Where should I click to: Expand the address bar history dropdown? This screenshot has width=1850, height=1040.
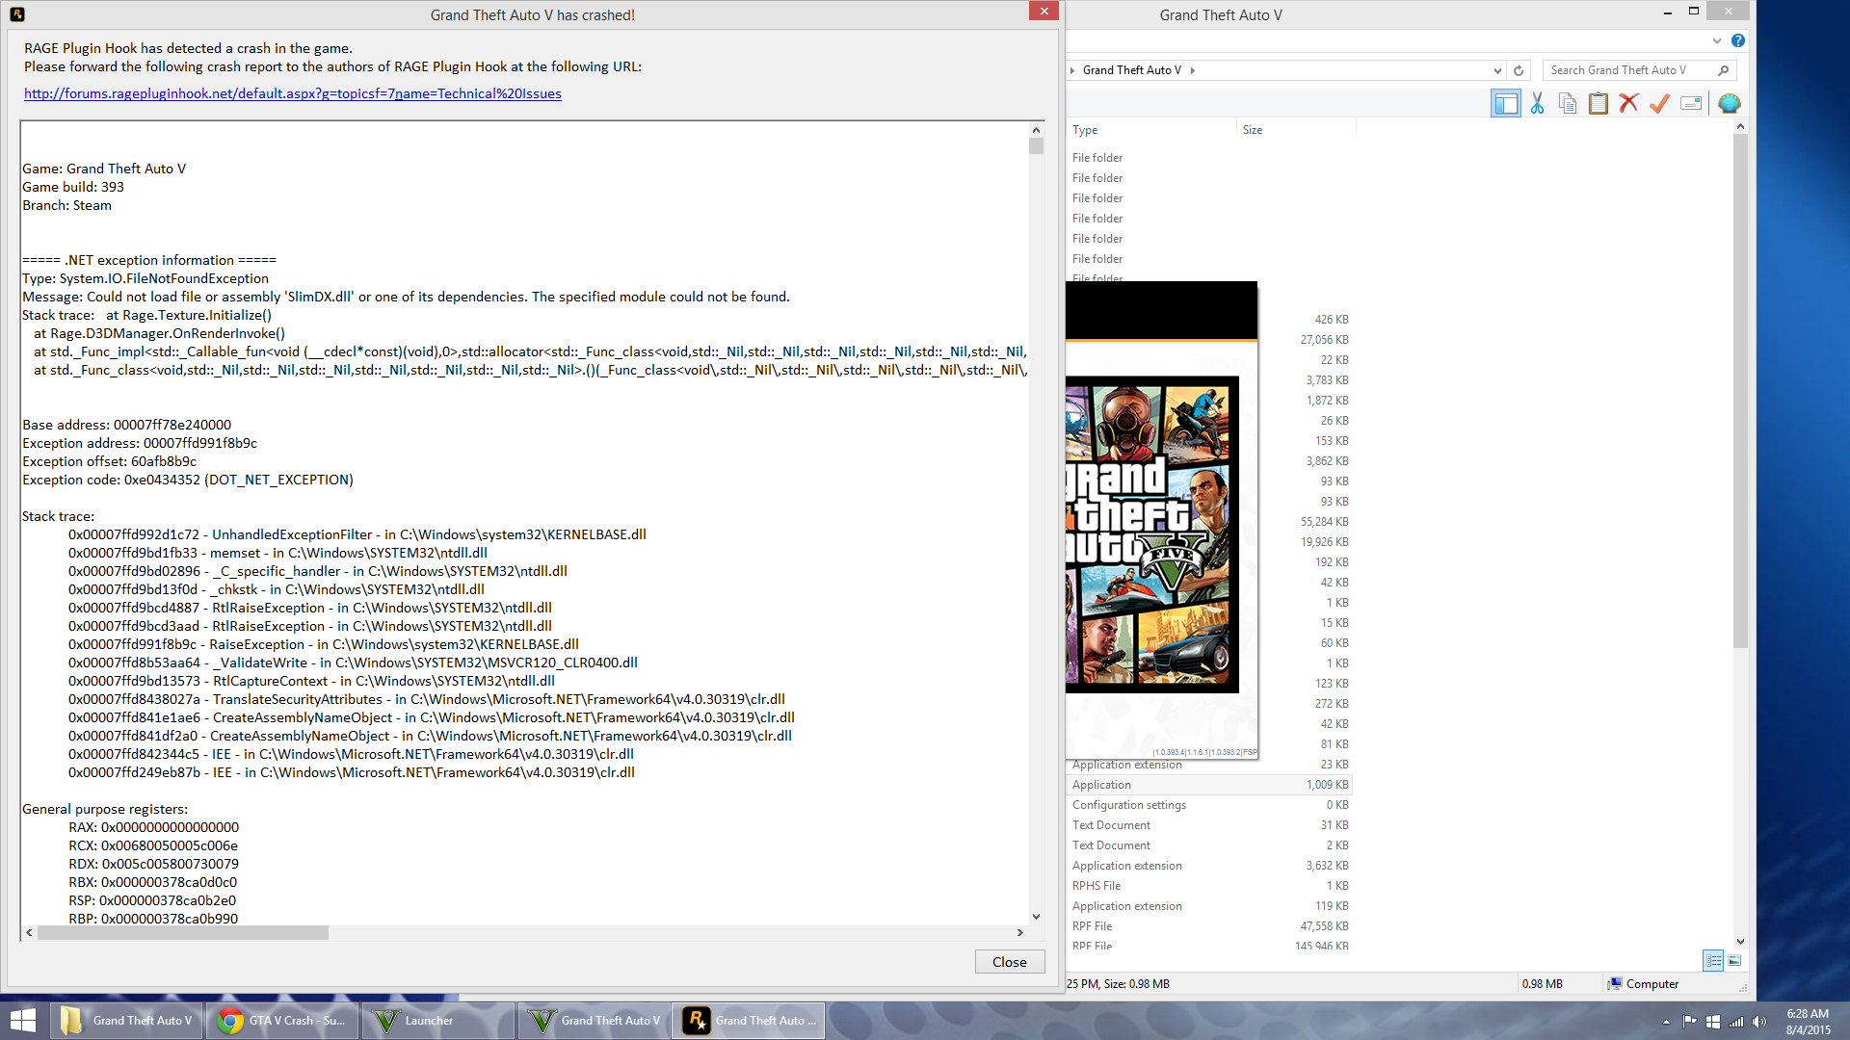pyautogui.click(x=1496, y=70)
